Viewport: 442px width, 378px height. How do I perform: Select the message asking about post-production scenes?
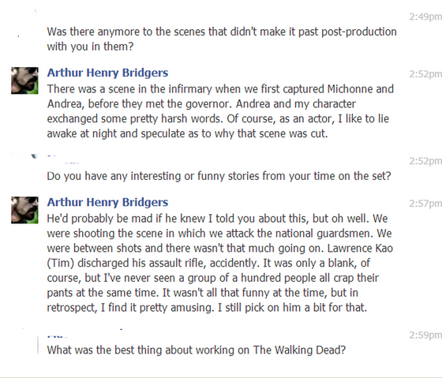222,39
